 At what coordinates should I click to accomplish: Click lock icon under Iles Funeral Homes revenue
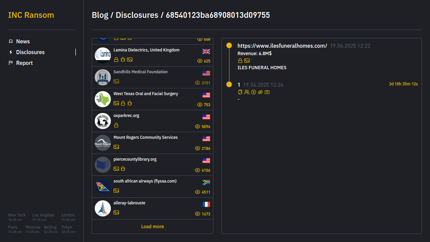click(240, 61)
